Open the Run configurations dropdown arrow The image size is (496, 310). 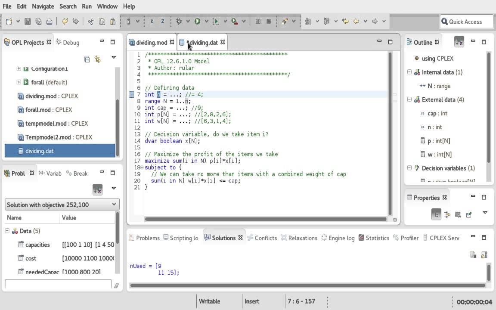click(x=207, y=21)
